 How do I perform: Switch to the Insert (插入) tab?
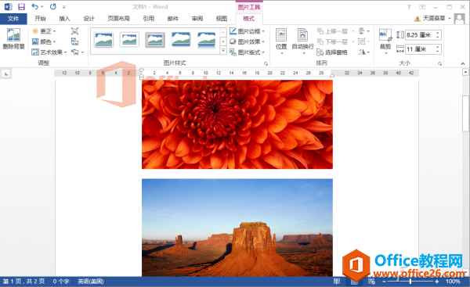64,19
